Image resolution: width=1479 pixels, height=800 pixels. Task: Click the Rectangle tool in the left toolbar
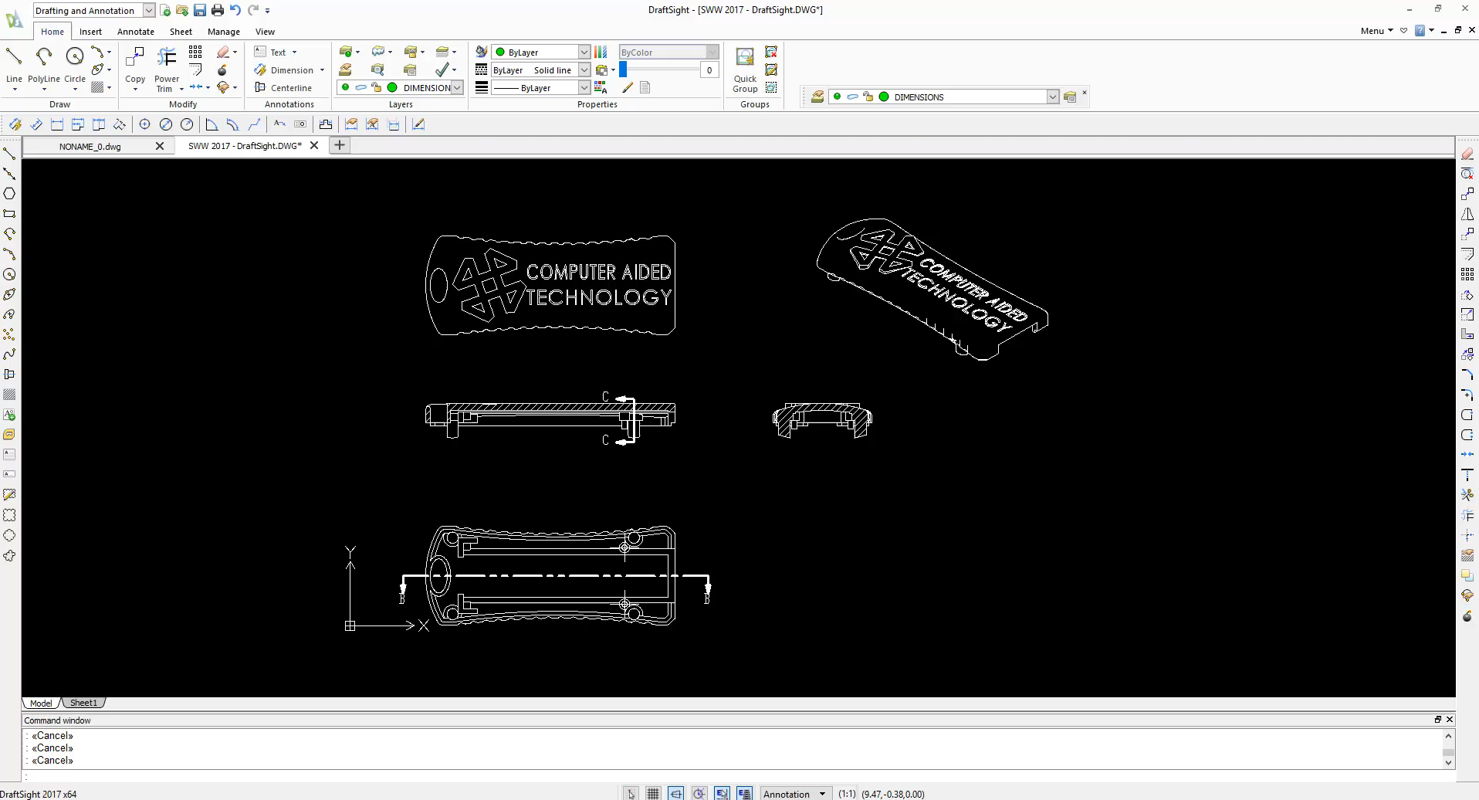click(x=9, y=214)
